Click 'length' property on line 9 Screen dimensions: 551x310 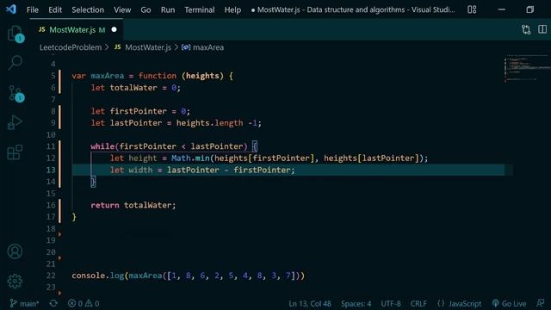click(x=229, y=123)
